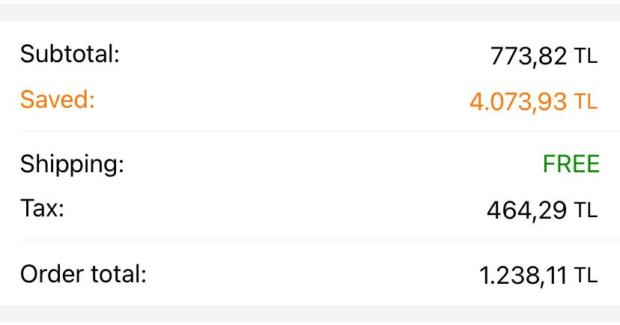Click the orange 4.073,93 saved amount

(518, 101)
